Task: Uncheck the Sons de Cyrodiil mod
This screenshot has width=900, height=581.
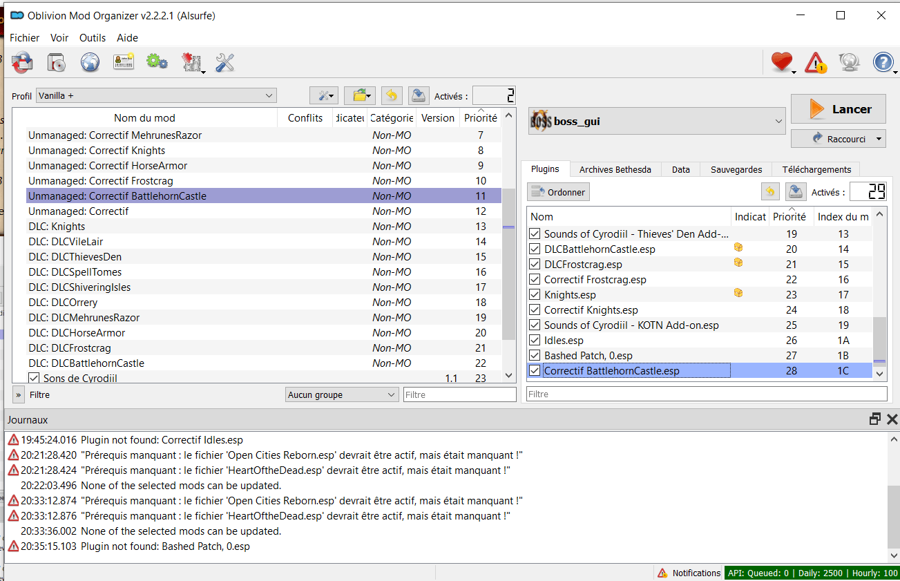Action: [x=34, y=378]
